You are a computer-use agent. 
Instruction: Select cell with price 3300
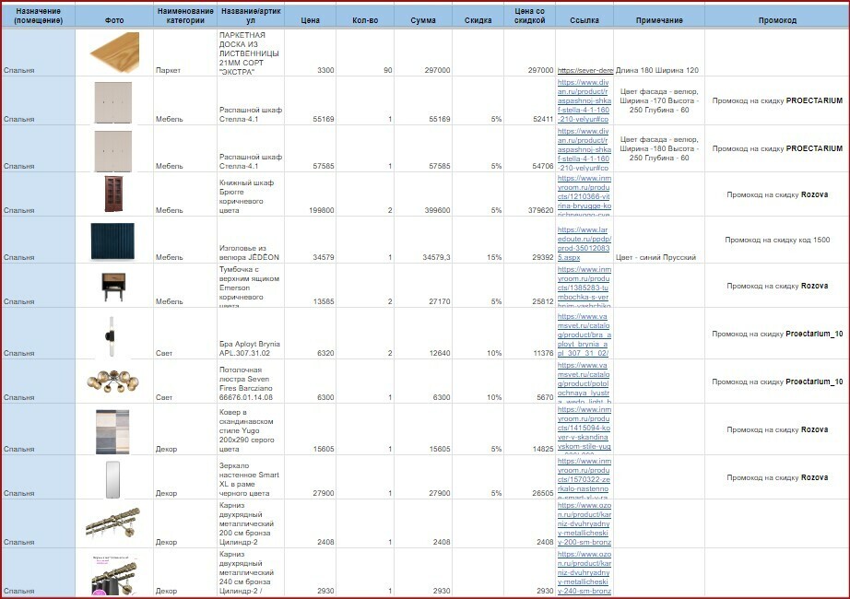(x=310, y=52)
